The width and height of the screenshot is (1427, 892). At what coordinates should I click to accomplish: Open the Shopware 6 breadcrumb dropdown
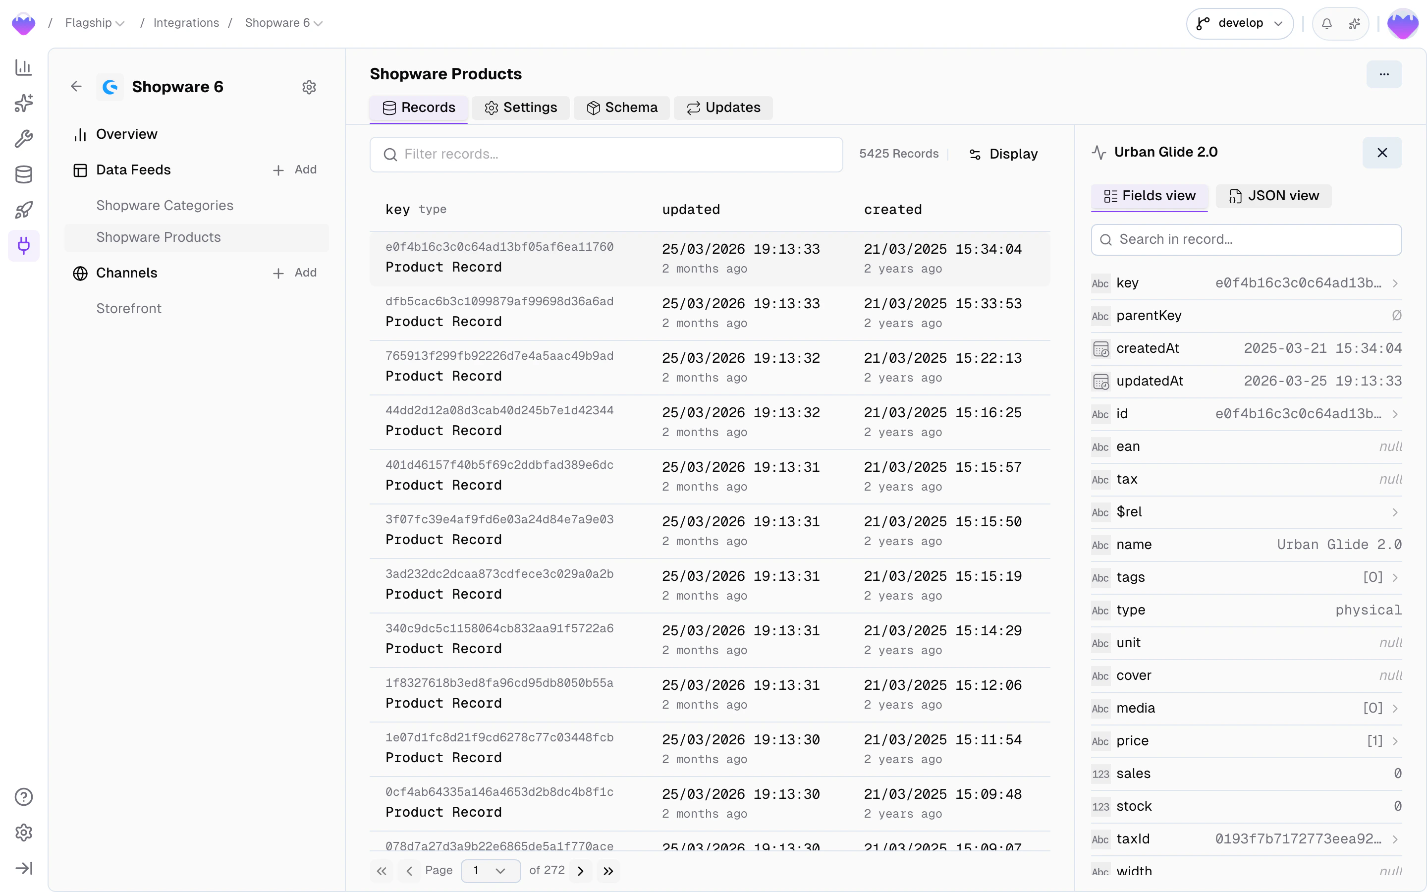pyautogui.click(x=283, y=23)
